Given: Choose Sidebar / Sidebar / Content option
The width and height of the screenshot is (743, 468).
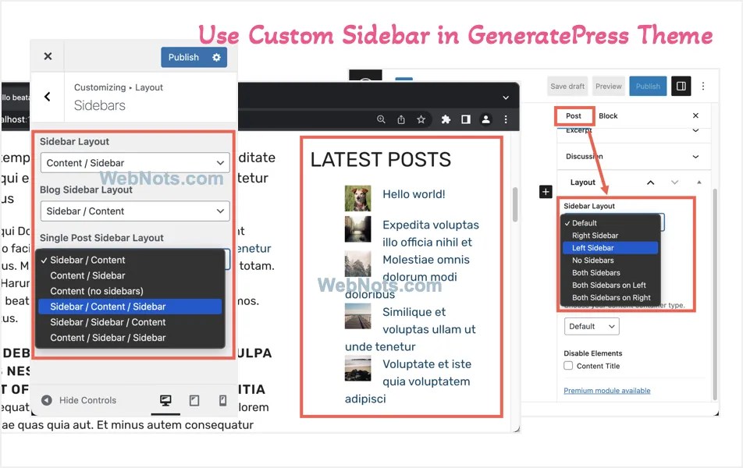Looking at the screenshot, I should (x=130, y=322).
